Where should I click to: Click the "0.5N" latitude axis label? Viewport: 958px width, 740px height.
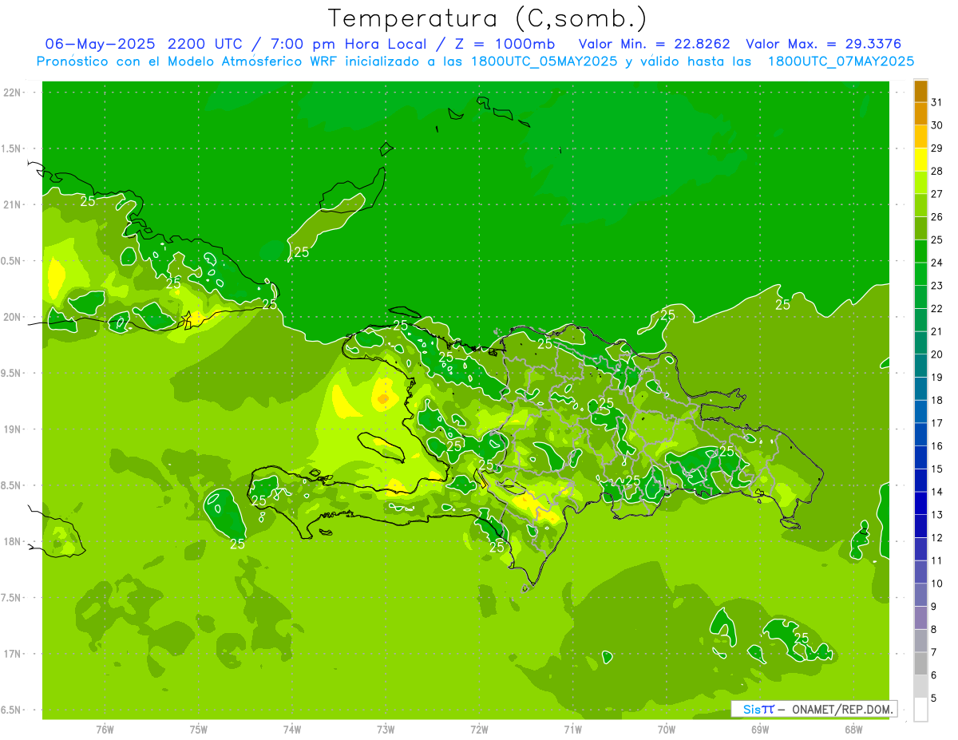(x=12, y=261)
